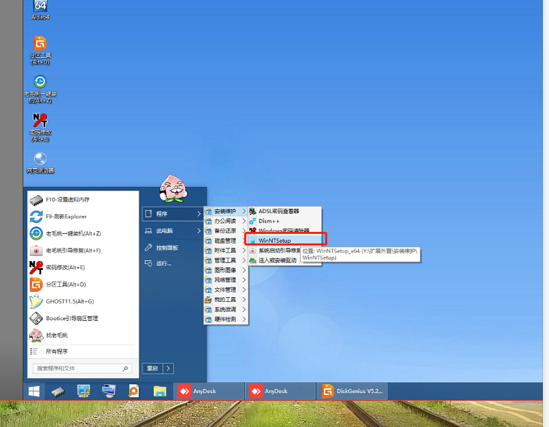The height and width of the screenshot is (427, 549).
Task: Open the 系统微调 program folder
Action: point(226,309)
